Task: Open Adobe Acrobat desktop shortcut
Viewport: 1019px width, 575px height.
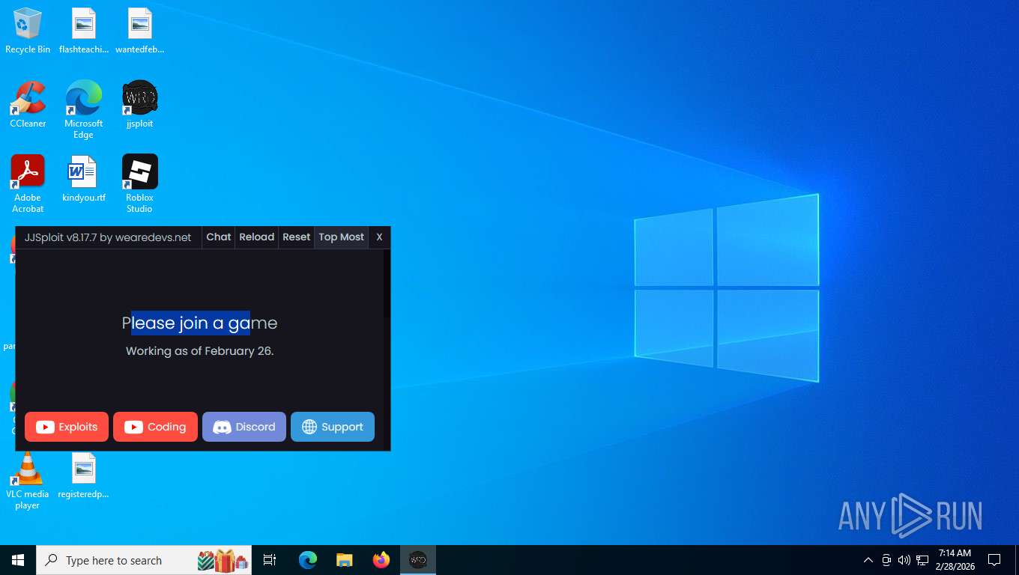Action: point(28,184)
